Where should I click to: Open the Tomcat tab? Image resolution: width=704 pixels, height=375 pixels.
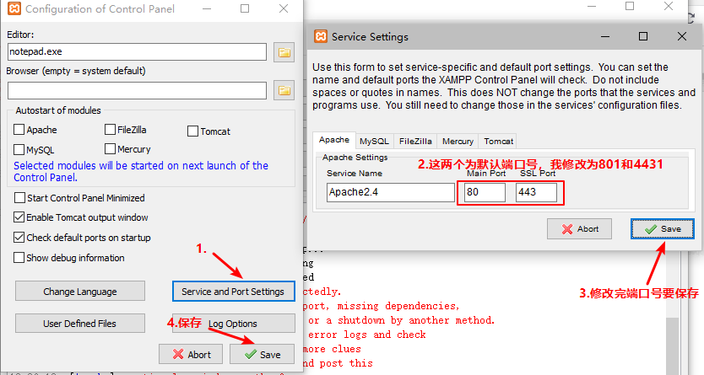pyautogui.click(x=498, y=141)
